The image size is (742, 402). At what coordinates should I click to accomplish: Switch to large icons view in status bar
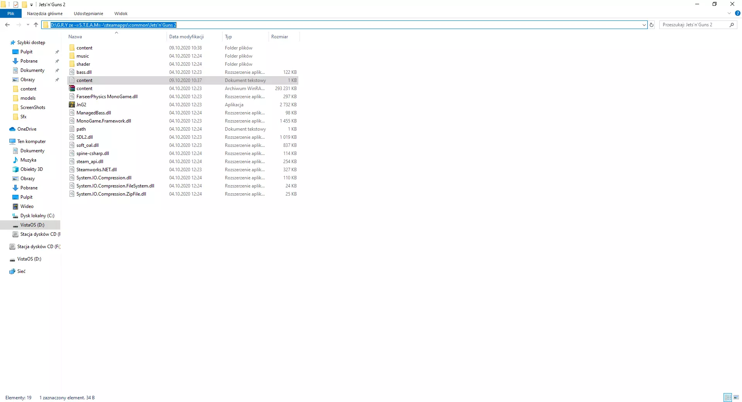click(736, 397)
